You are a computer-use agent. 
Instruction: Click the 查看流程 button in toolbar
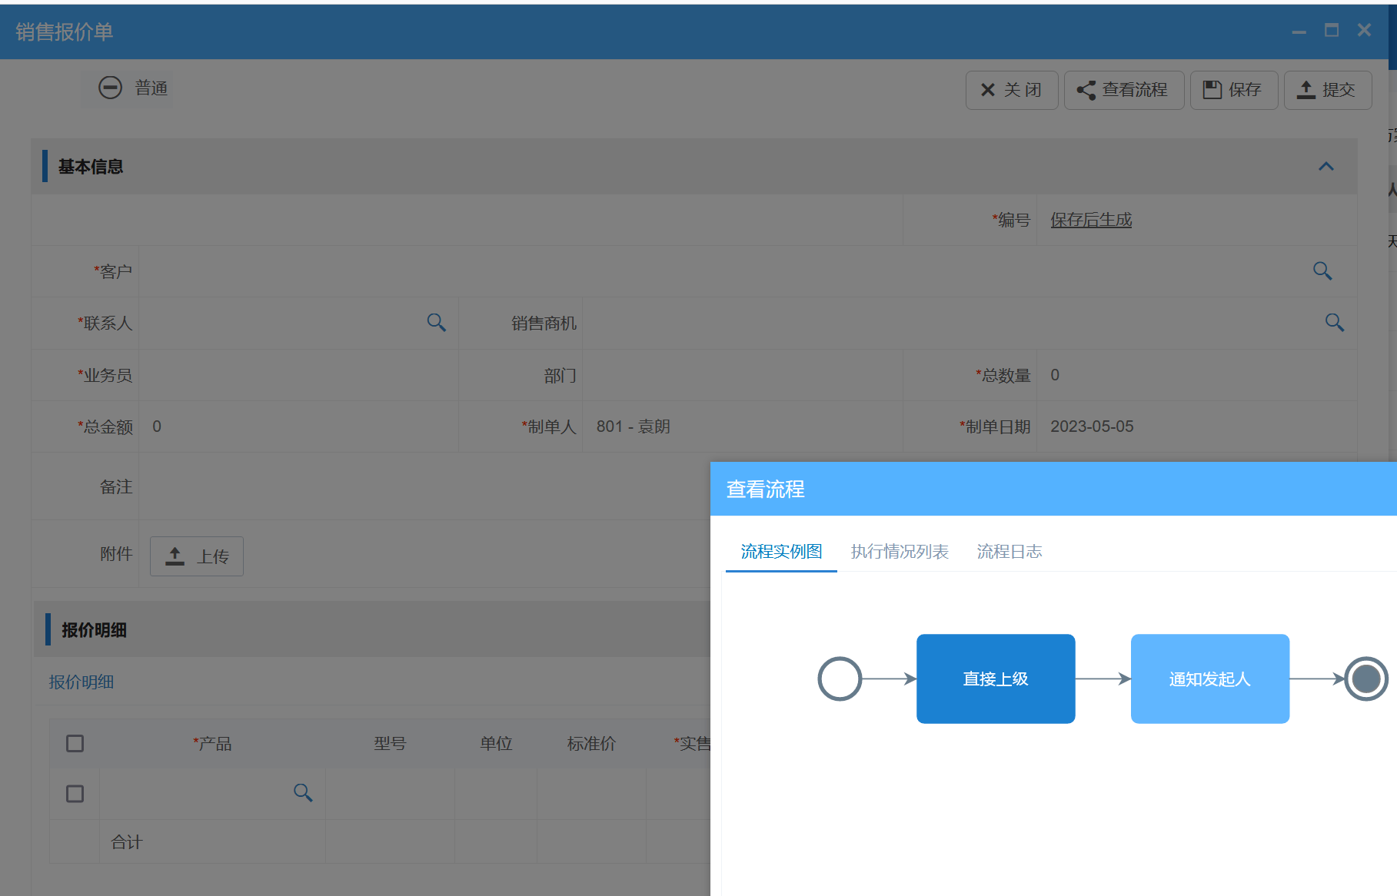point(1123,90)
